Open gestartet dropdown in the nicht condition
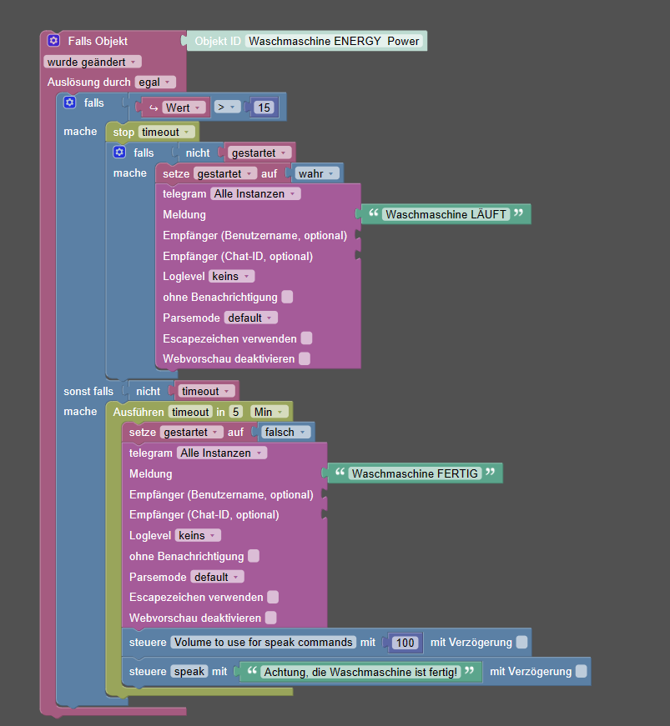Image resolution: width=670 pixels, height=726 pixels. 259,153
